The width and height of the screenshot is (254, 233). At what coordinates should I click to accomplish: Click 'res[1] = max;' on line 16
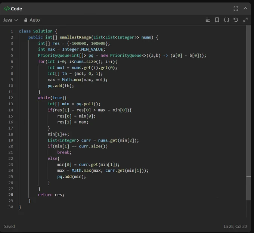pyautogui.click(x=73, y=122)
